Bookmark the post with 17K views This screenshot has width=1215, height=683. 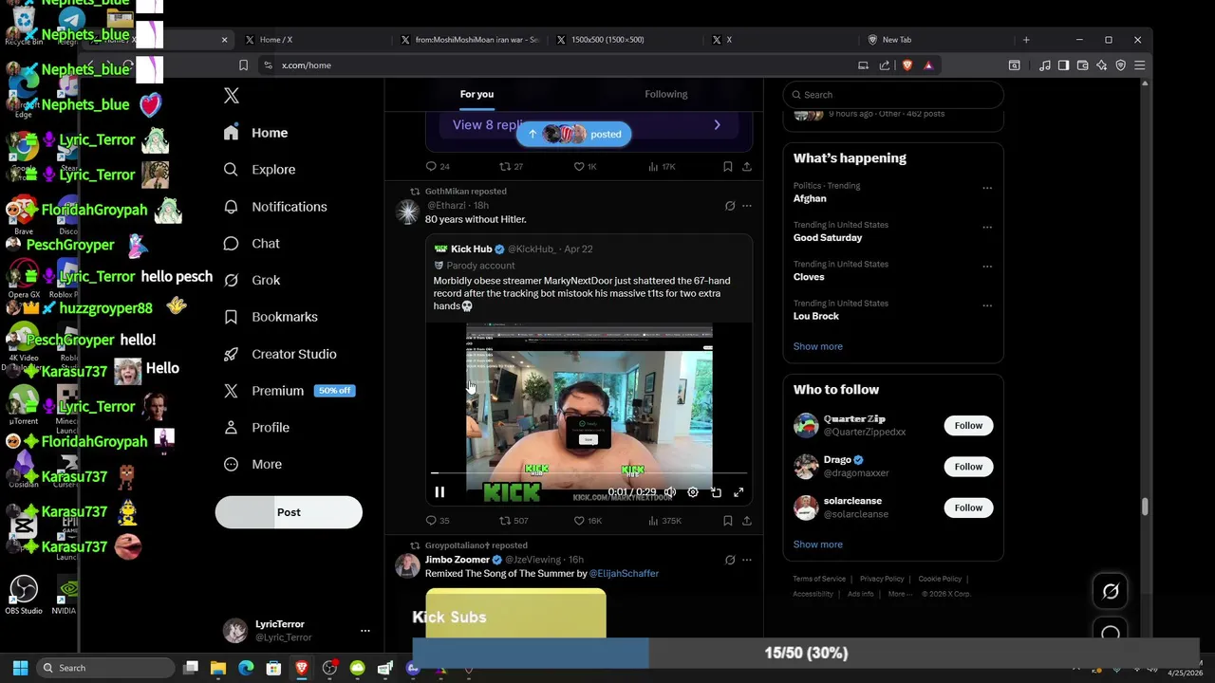tap(727, 166)
